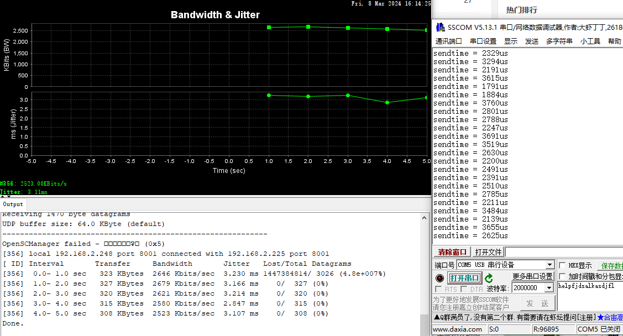Click the bandwidth data point at 1.0 sec
Screen dimensions: 623x336
(x=269, y=28)
